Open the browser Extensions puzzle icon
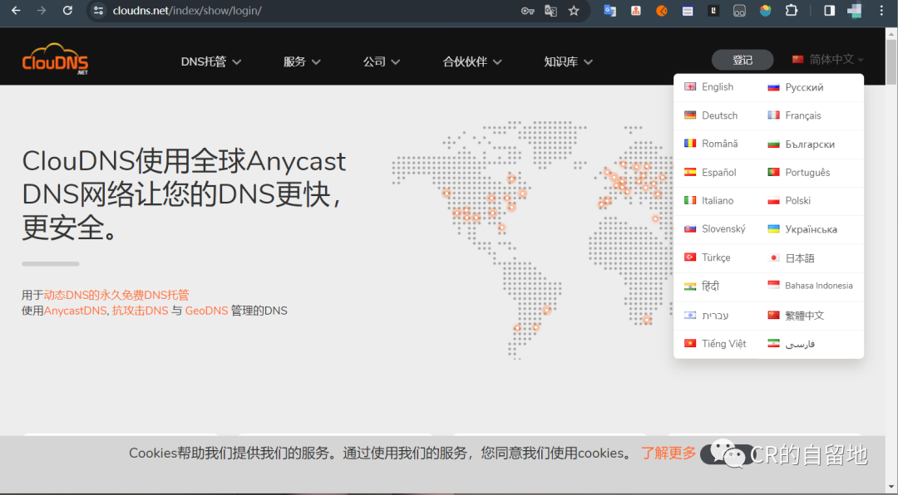898x495 pixels. coord(792,11)
